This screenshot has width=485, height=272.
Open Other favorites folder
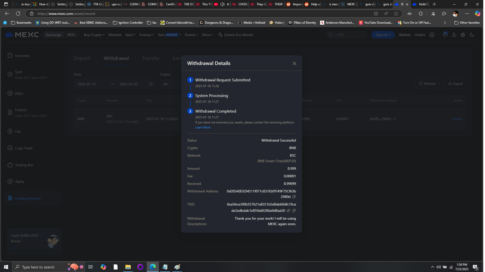(x=467, y=23)
